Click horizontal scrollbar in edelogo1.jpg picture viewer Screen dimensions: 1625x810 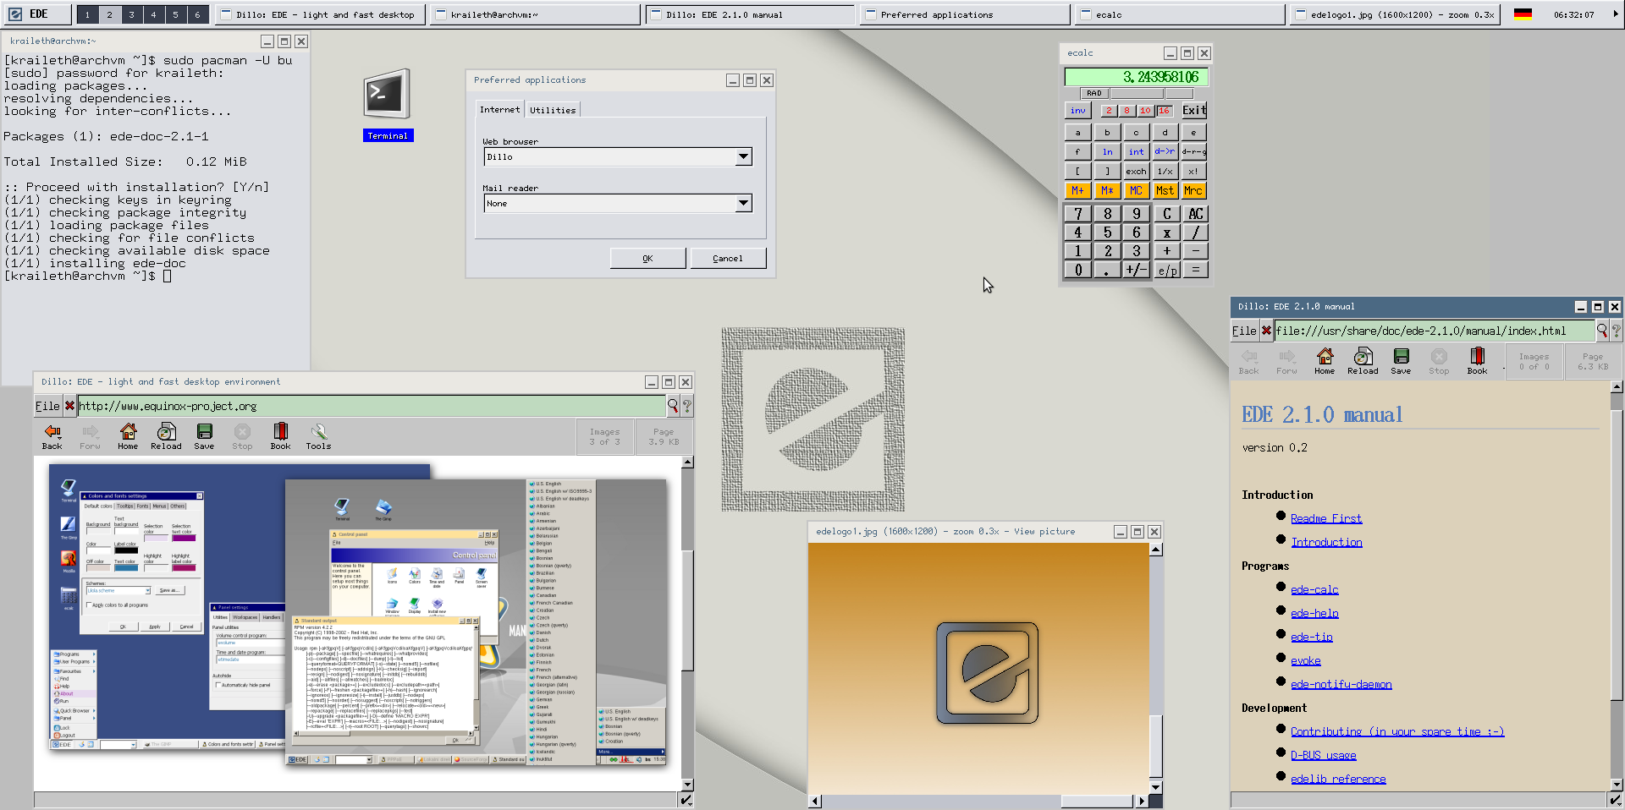[x=978, y=801]
